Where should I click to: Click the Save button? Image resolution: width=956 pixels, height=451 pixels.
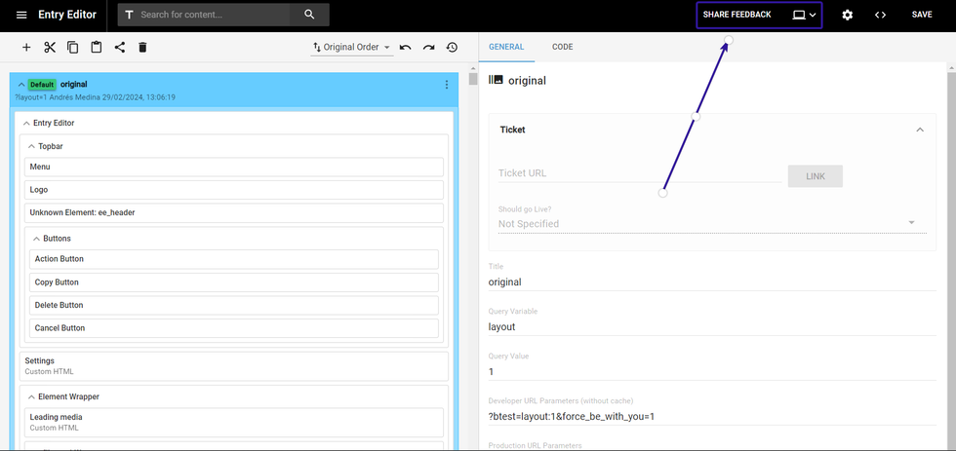coord(922,16)
